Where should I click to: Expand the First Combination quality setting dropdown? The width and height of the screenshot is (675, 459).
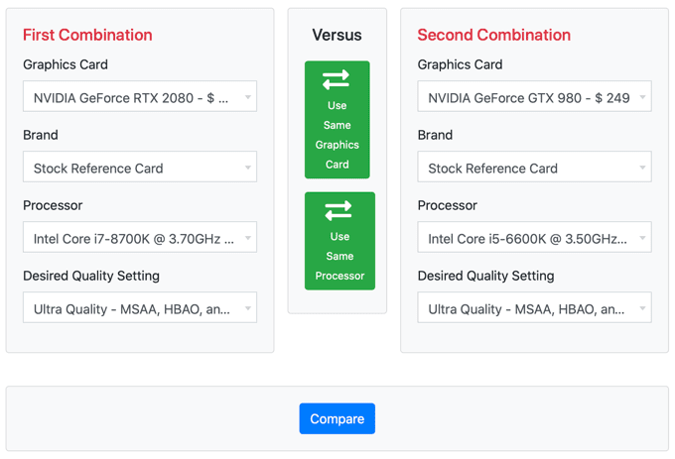(x=140, y=308)
